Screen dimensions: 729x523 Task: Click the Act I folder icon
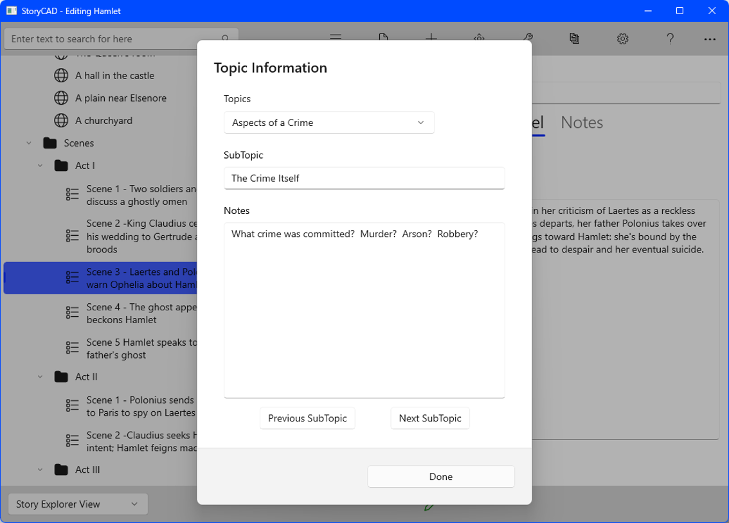click(x=61, y=165)
